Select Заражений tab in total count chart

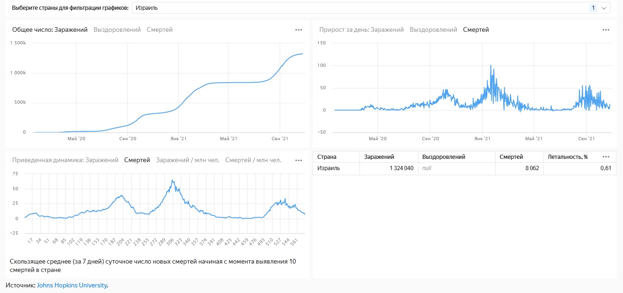[x=71, y=30]
